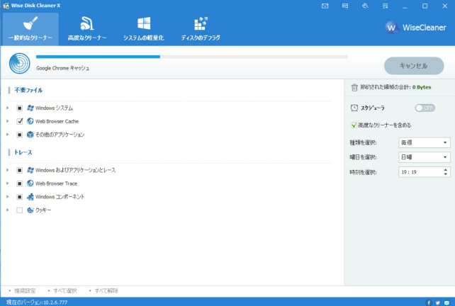Click the scheduler clock icon
Viewport: 455px width, 306px height.
pyautogui.click(x=354, y=108)
